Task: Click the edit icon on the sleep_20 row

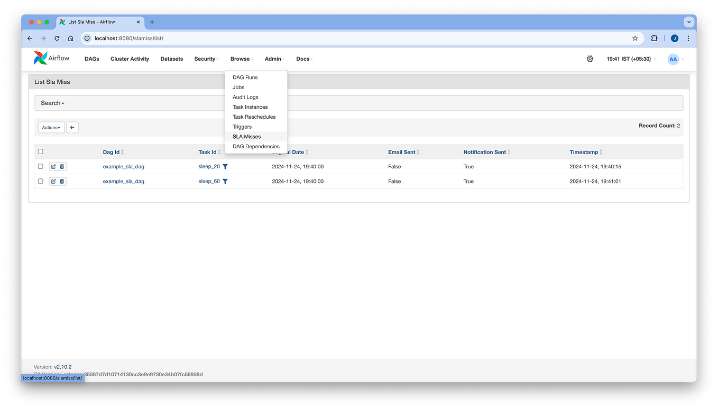Action: [x=52, y=166]
